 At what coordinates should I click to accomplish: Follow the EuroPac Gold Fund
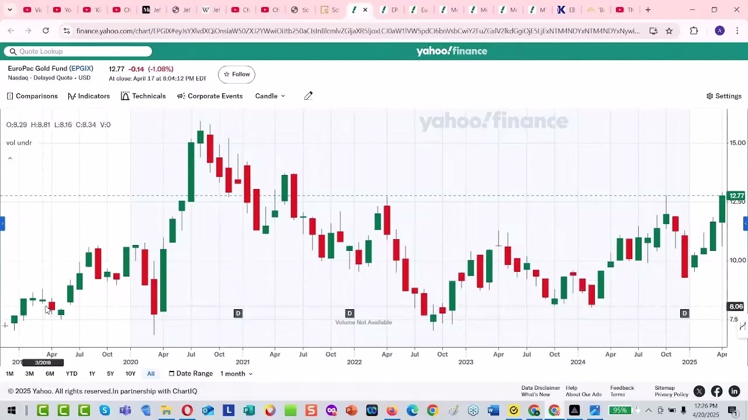(237, 75)
